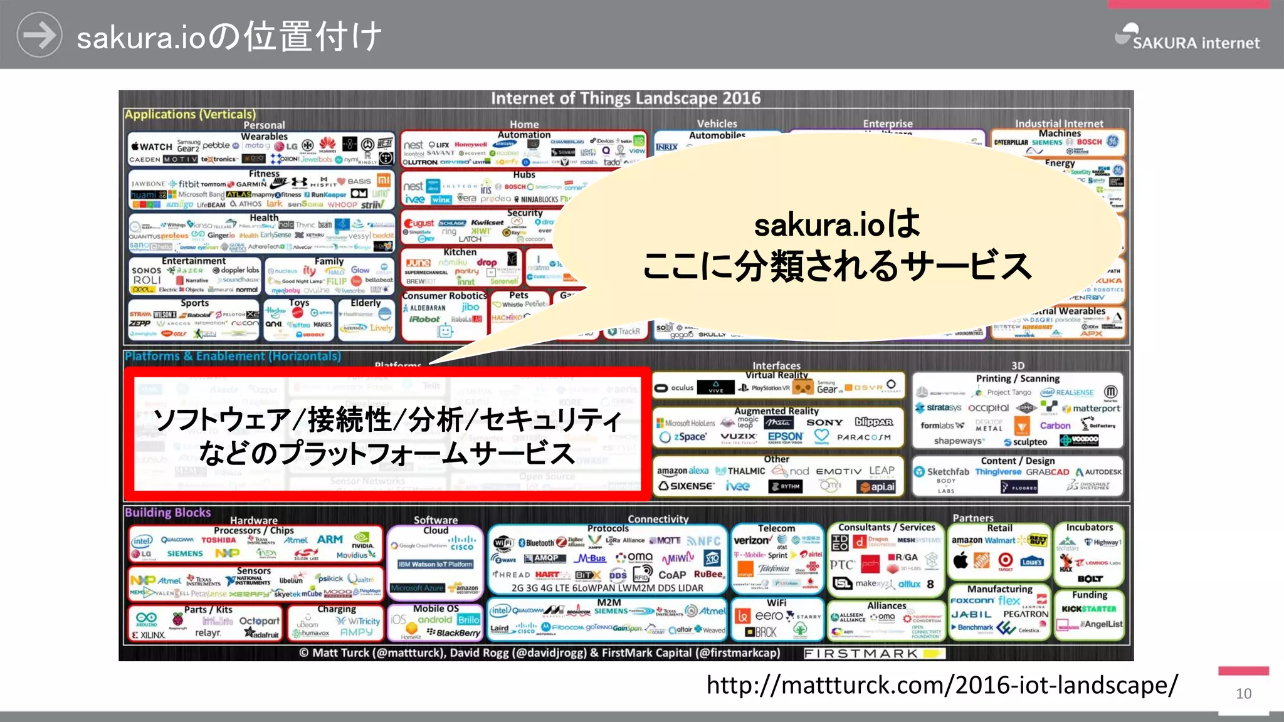This screenshot has width=1284, height=722.
Task: Click the intel logo under Processors / Chips
Action: click(x=142, y=541)
